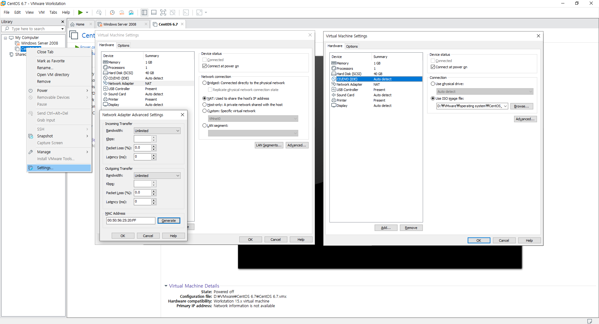Viewport: 599px width, 324px height.
Task: Select Use physical drive radio button
Action: point(433,84)
